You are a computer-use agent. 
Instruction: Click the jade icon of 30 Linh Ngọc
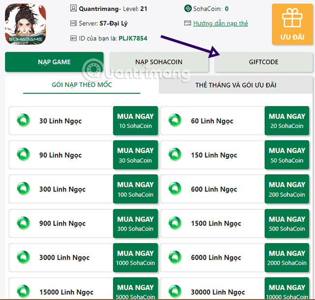click(x=23, y=120)
